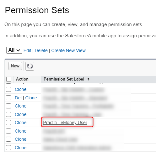Check the box in the Del | Clone row
Viewport: 156px width, 152px height.
click(x=8, y=98)
